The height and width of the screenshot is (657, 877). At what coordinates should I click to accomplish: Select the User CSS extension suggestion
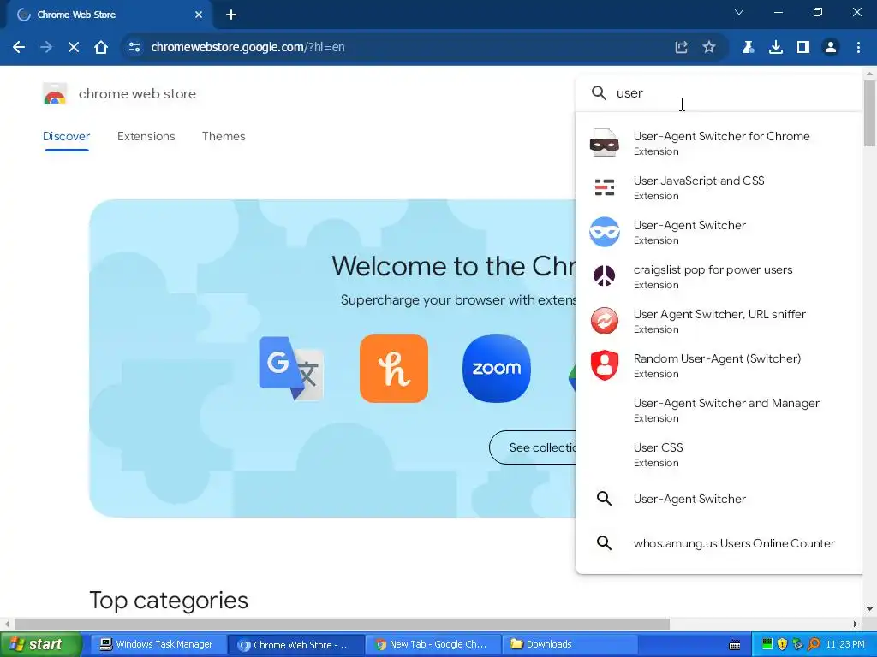[719, 454]
